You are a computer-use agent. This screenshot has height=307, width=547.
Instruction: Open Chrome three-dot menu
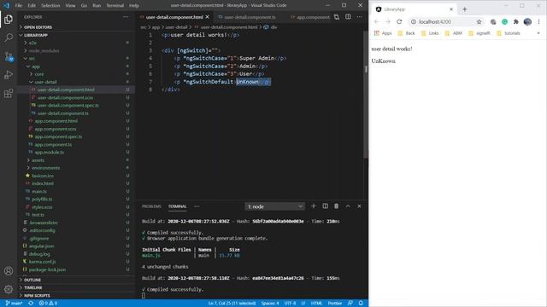coord(539,21)
